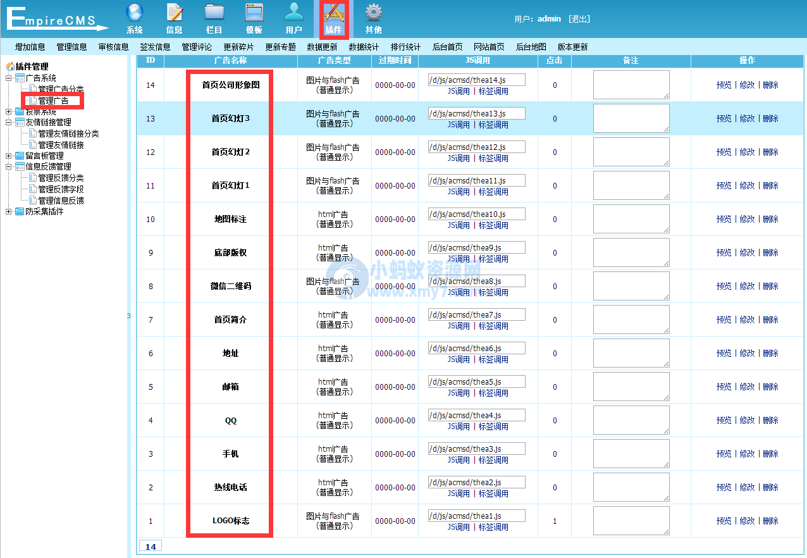807x558 pixels.
Task: Select 增加信息 in the submenu bar
Action: click(x=30, y=47)
